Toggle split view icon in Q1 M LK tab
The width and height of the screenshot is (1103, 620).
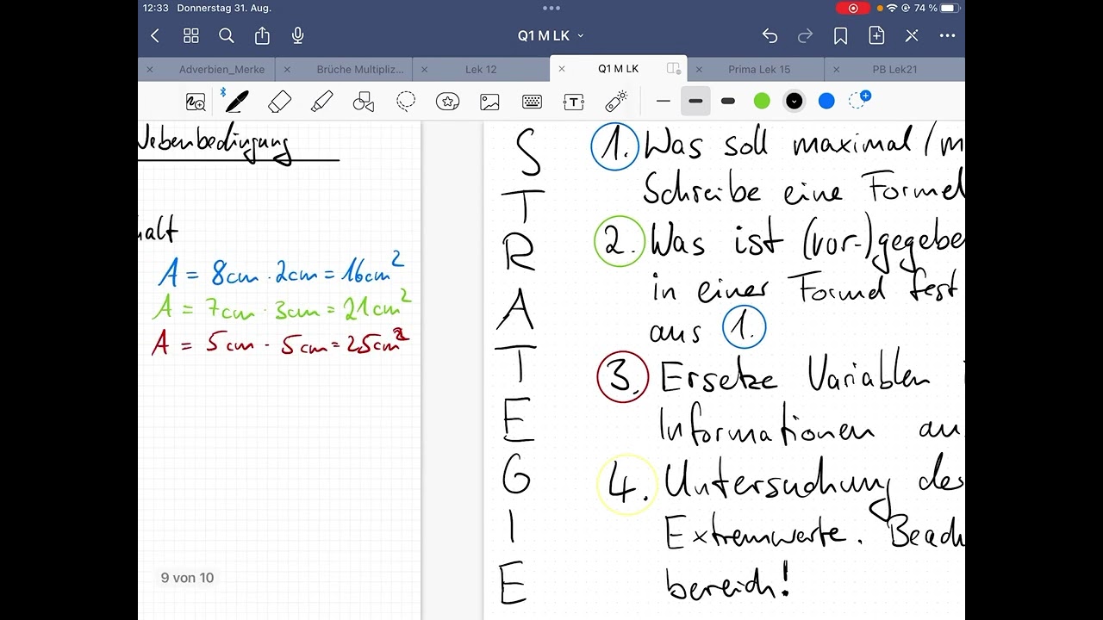click(x=674, y=69)
